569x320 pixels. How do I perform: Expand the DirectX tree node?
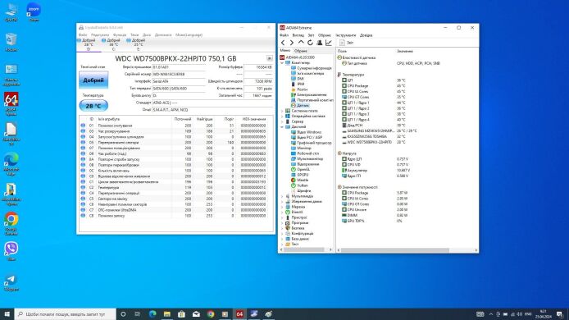point(282,213)
